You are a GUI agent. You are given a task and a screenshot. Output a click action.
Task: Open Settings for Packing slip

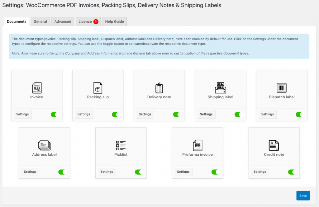click(84, 114)
